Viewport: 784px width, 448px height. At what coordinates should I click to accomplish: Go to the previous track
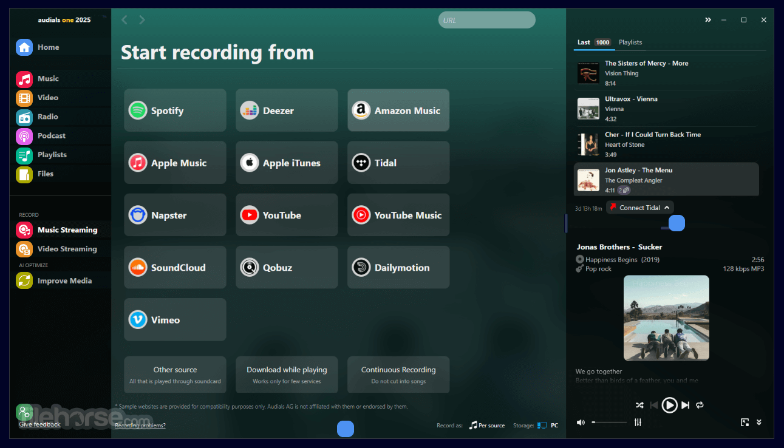[x=653, y=405]
